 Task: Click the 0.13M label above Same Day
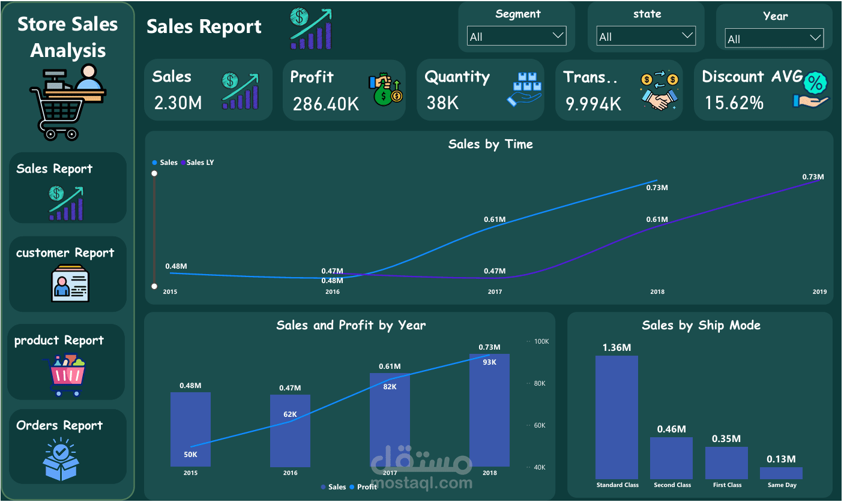(x=781, y=459)
